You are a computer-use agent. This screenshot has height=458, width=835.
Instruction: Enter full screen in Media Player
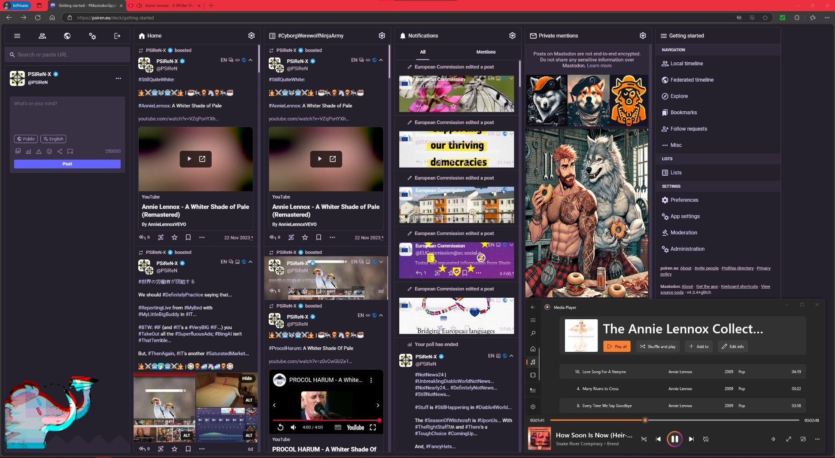click(x=789, y=439)
